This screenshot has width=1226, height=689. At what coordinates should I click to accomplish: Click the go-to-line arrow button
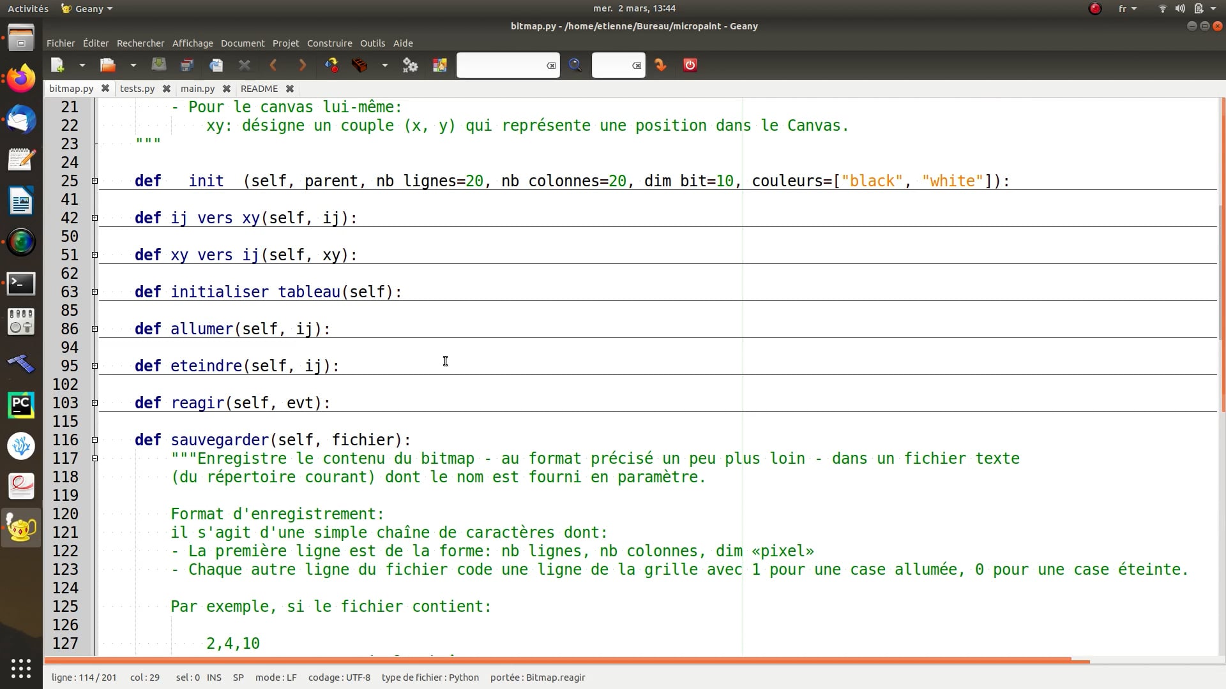pyautogui.click(x=660, y=65)
